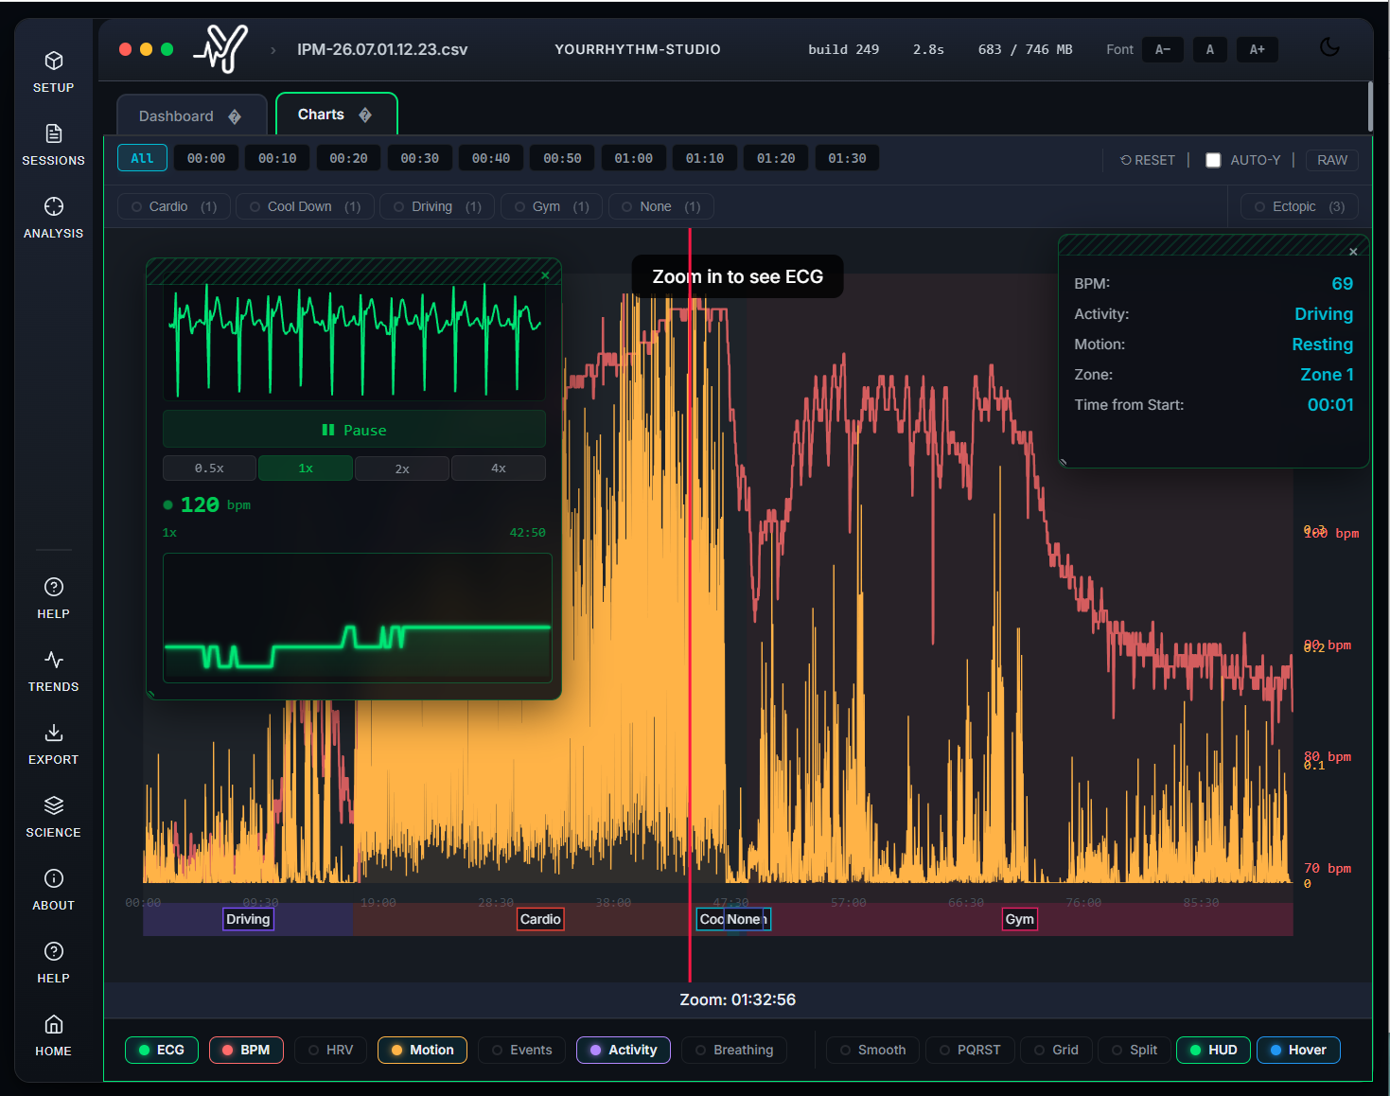Turn on the PQRST overlay

coord(970,1050)
